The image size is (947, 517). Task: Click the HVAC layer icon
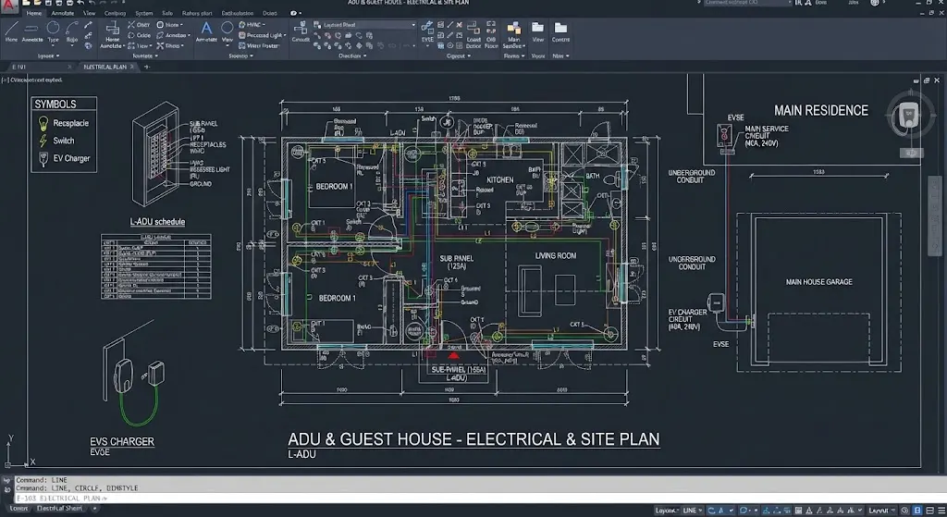[242, 25]
